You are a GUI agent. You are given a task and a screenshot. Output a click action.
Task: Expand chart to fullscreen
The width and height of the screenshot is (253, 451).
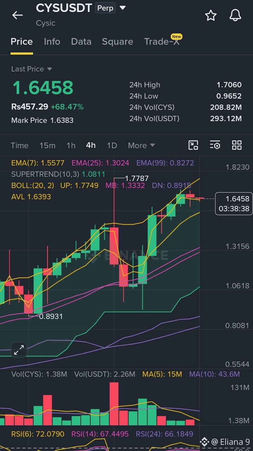[x=19, y=350]
